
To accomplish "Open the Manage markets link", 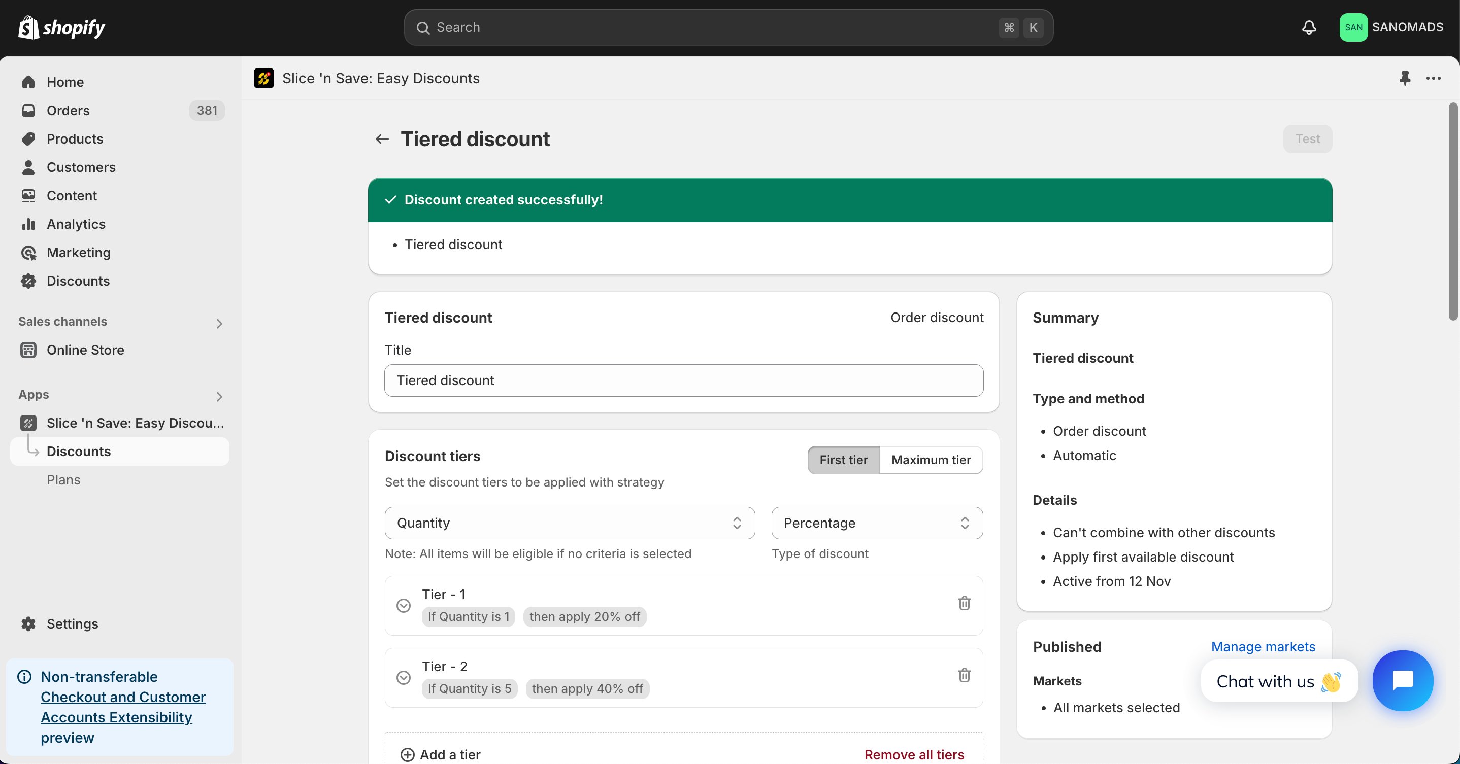I will (1263, 647).
